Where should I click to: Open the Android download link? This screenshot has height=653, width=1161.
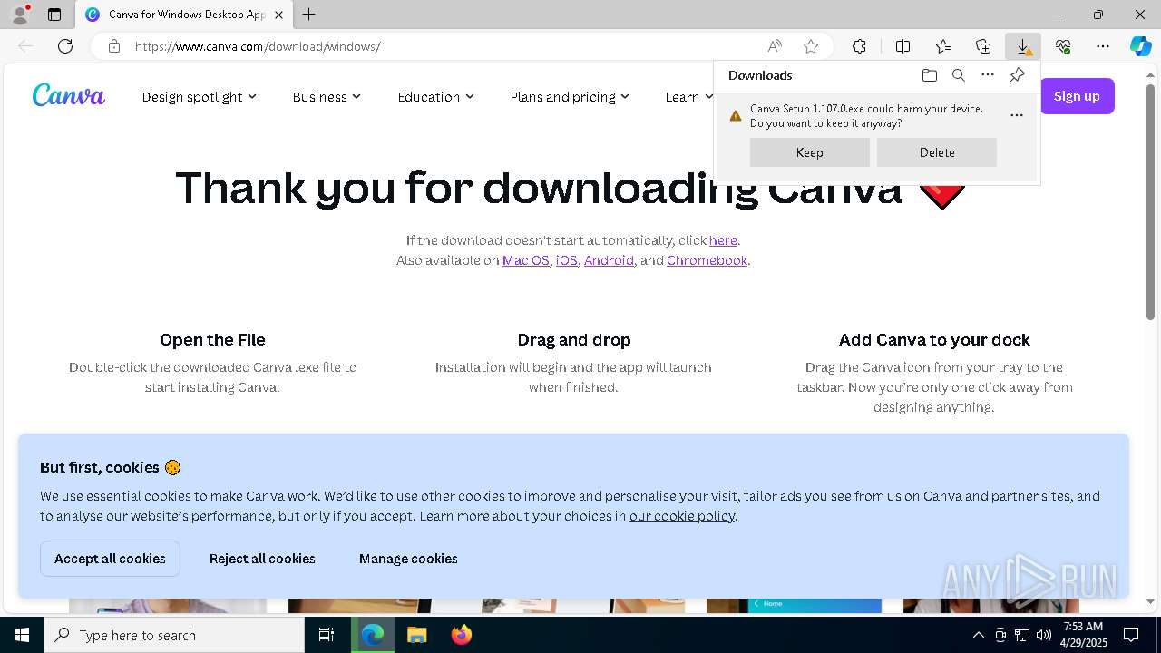pos(609,260)
